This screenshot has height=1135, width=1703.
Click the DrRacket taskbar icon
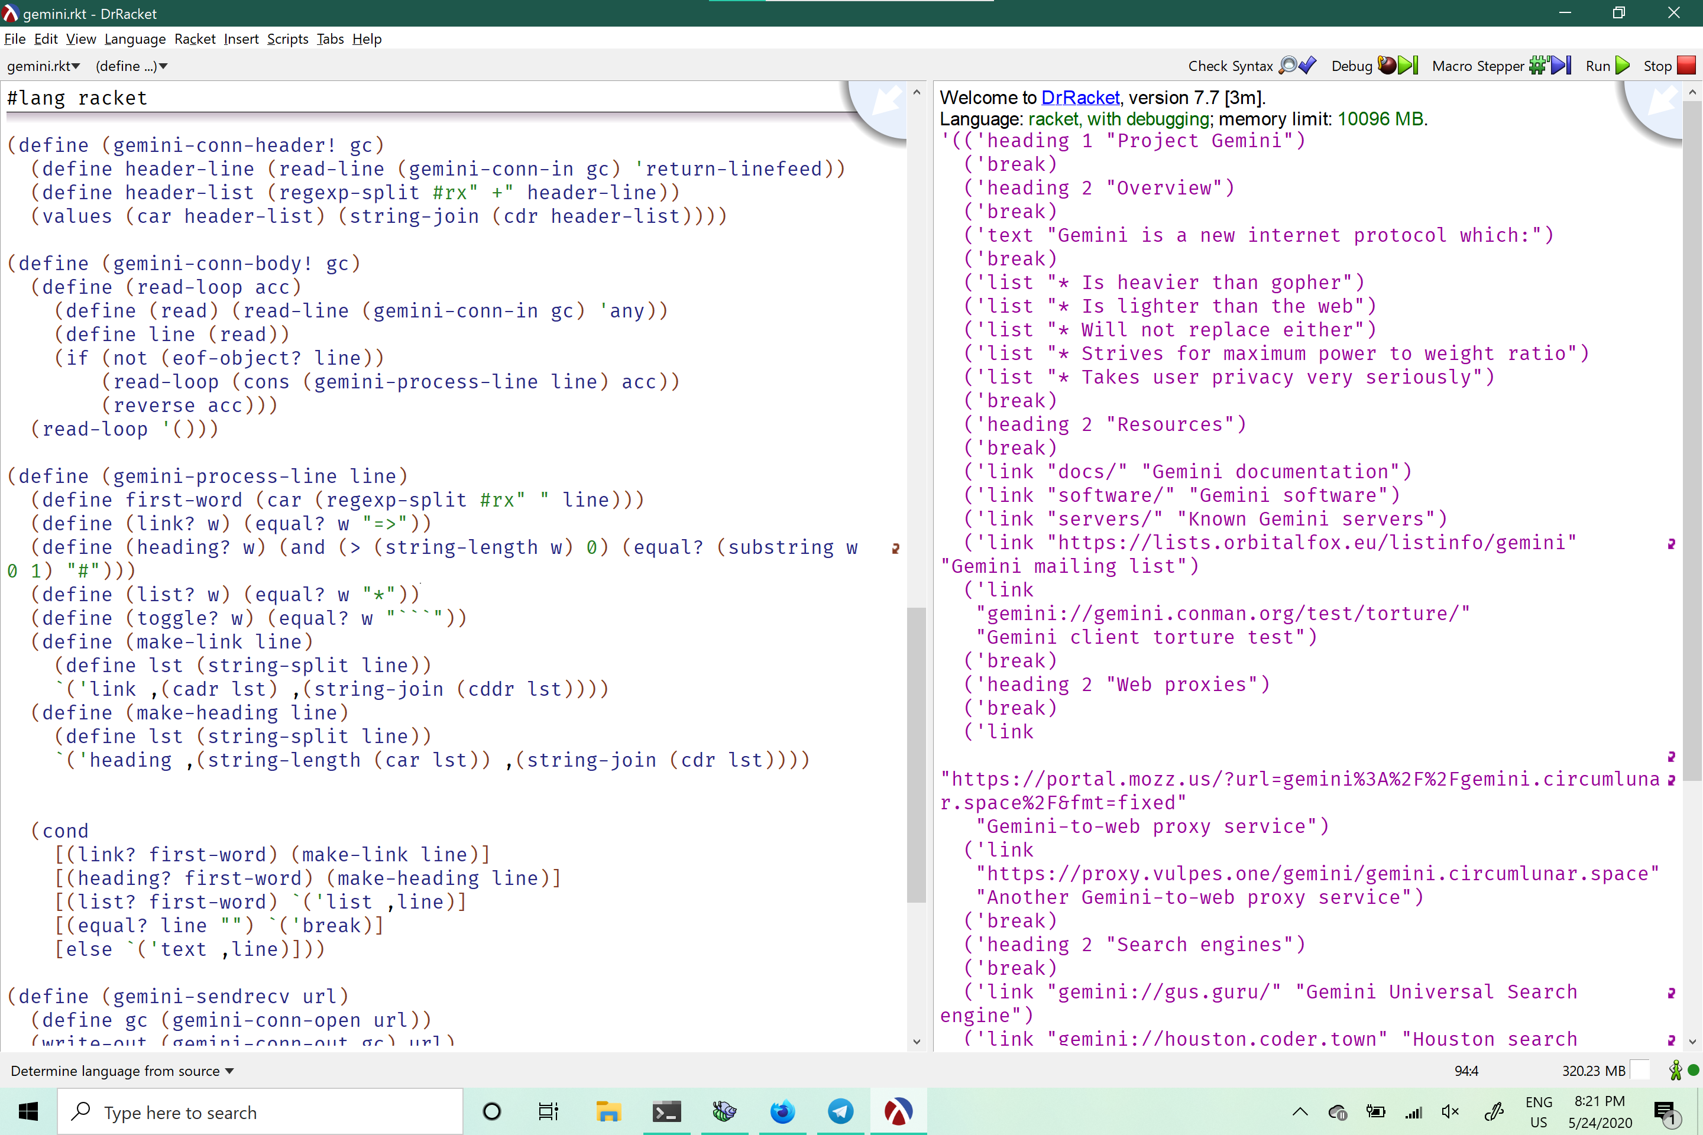[898, 1112]
